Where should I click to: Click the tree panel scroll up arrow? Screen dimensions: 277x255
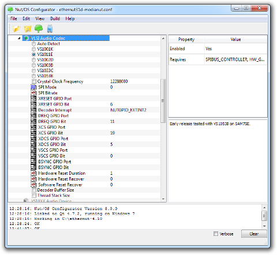coord(163,39)
